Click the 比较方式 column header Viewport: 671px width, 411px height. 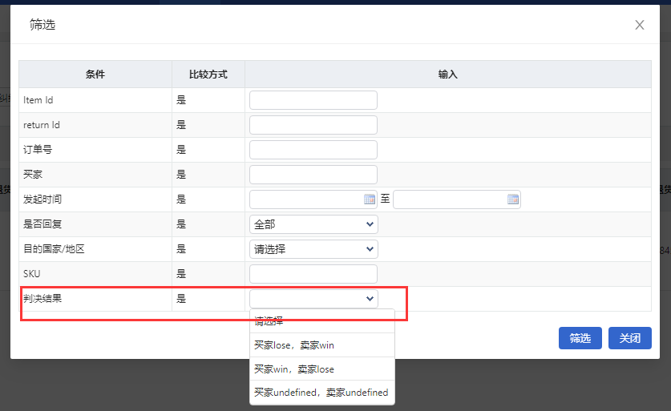click(208, 75)
